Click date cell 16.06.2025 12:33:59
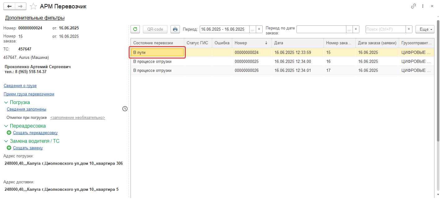This screenshot has height=201, width=440. click(298, 52)
